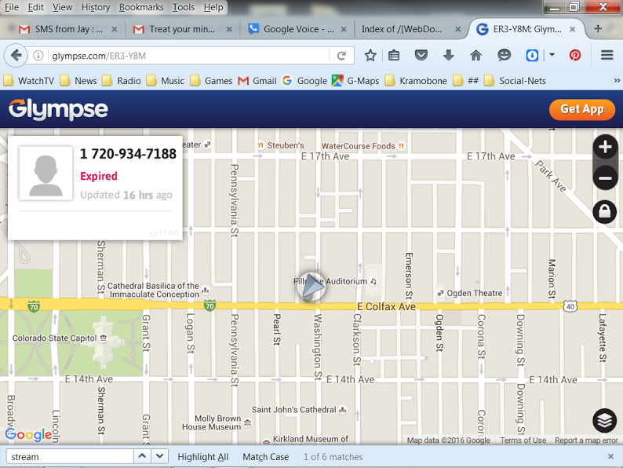Close the Google Voice tab
Image resolution: width=623 pixels, height=468 pixels.
pos(344,29)
